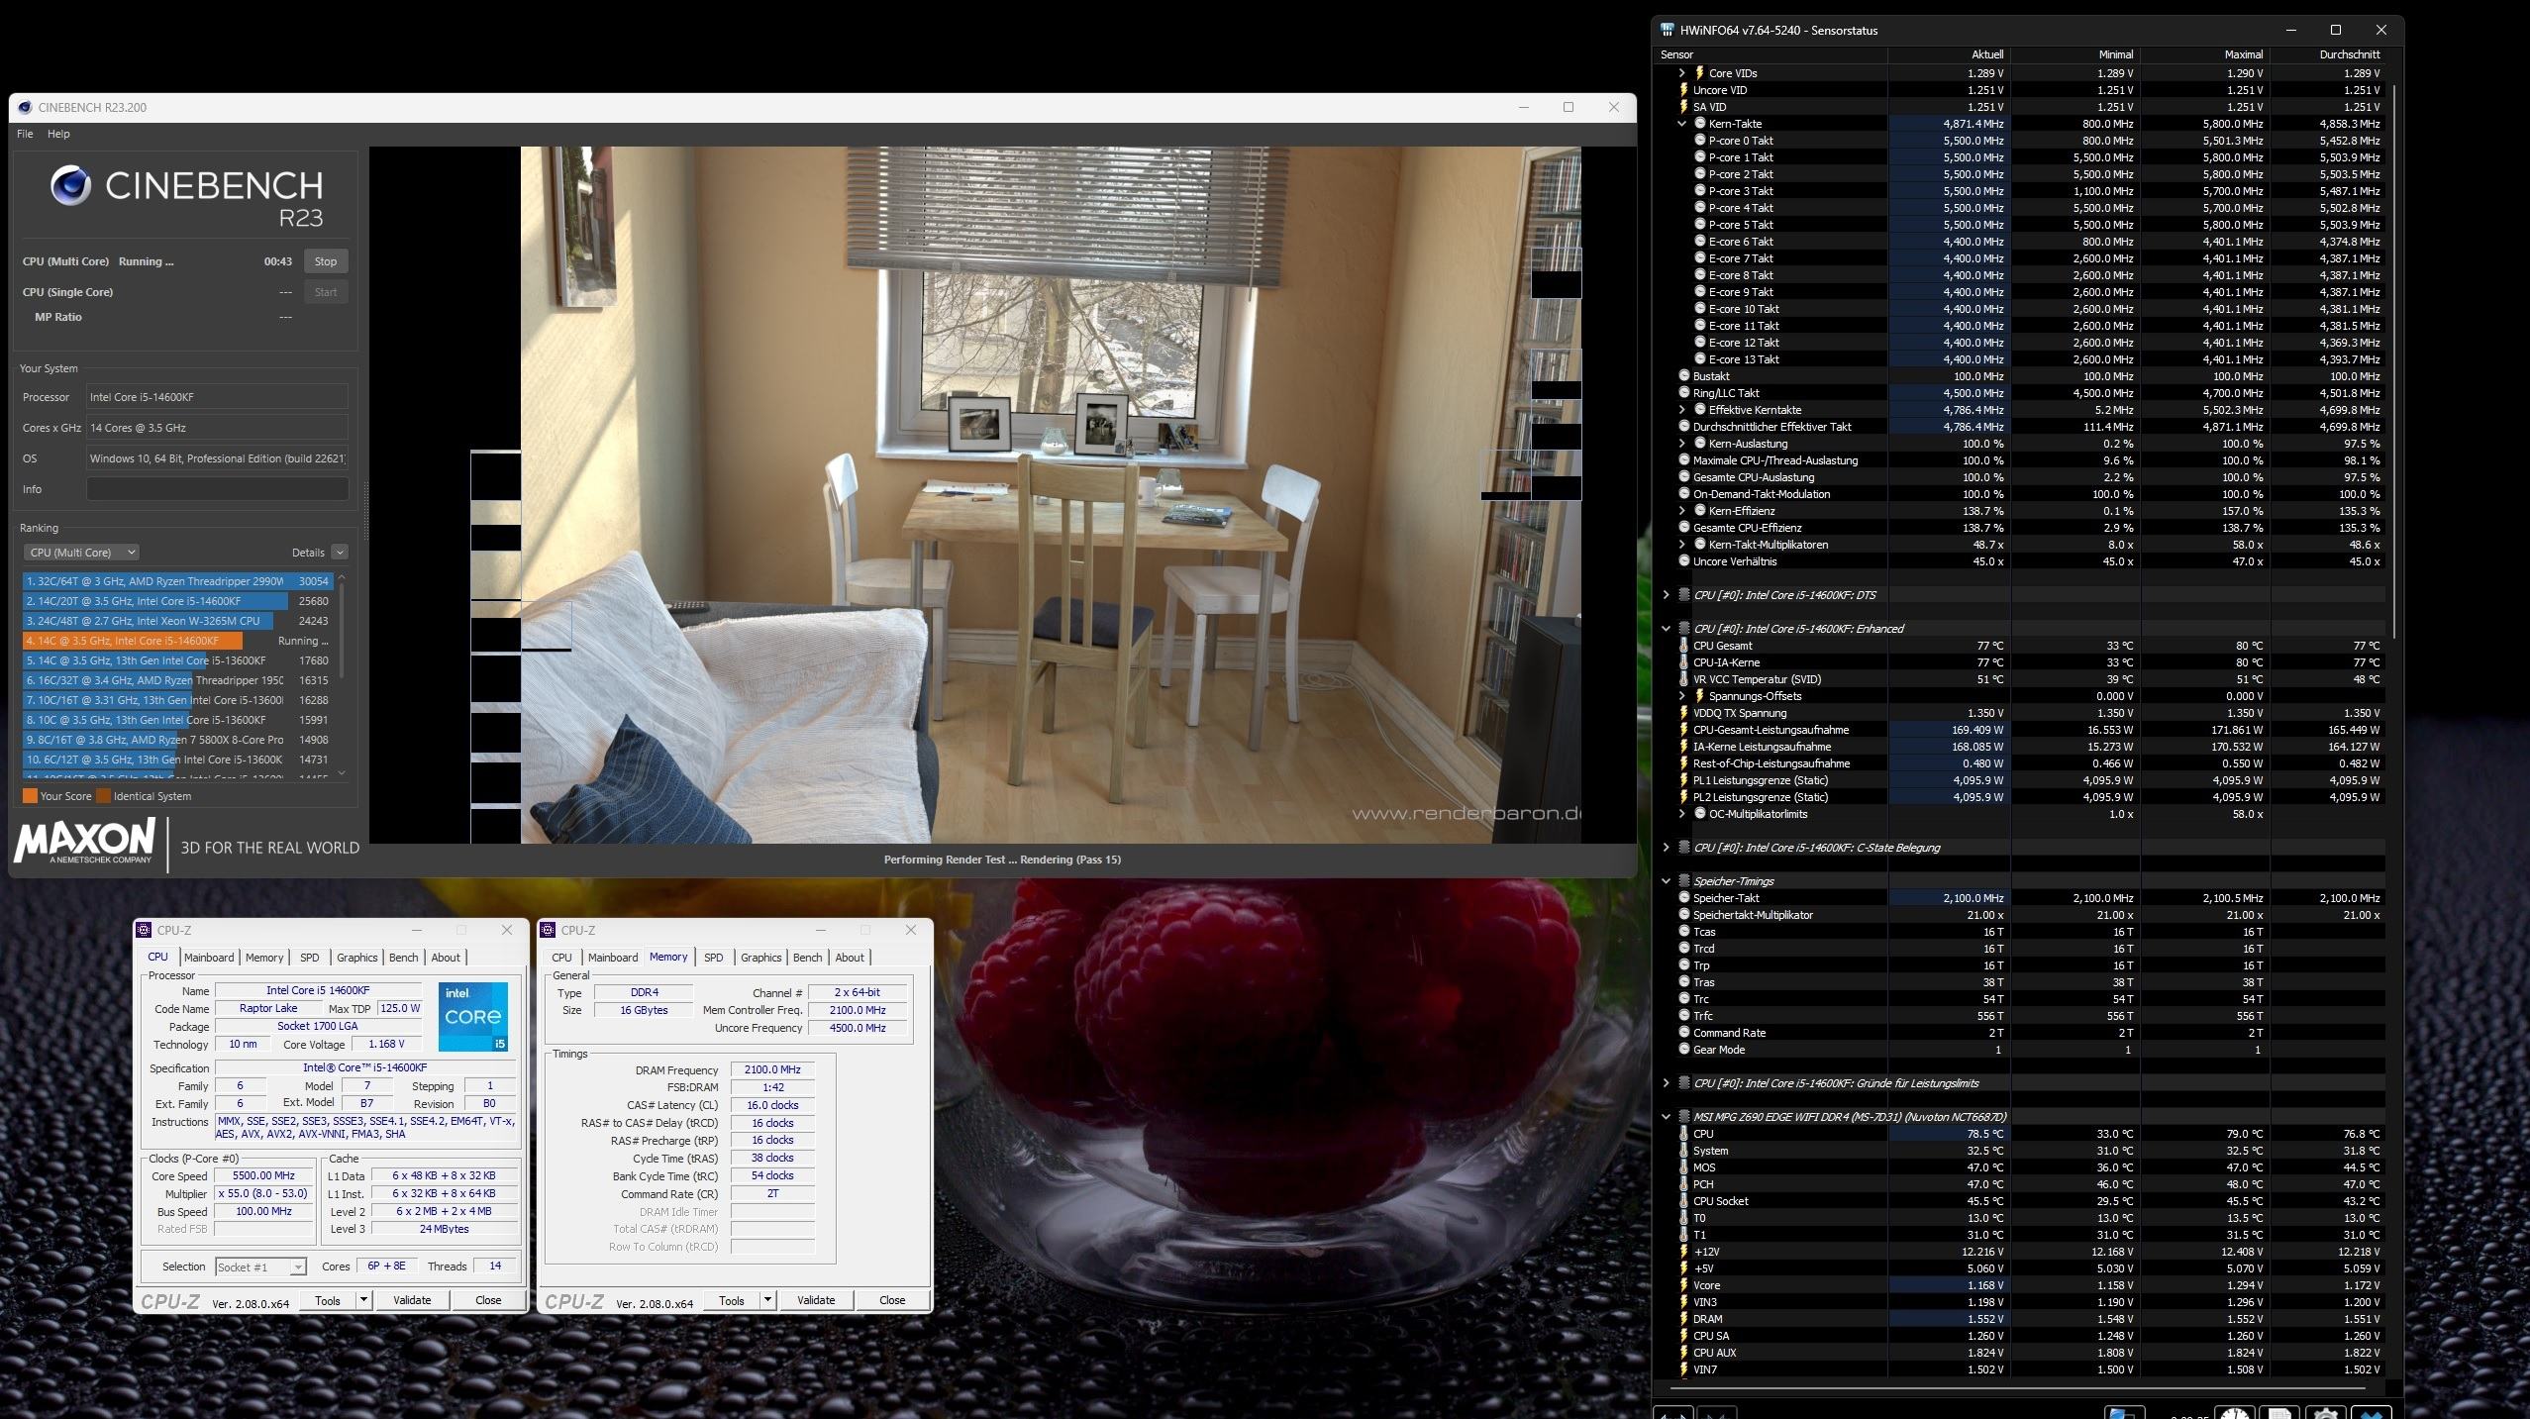Screen dimensions: 2530x1419
Task: Open the File menu in Cinebench
Action: (25, 134)
